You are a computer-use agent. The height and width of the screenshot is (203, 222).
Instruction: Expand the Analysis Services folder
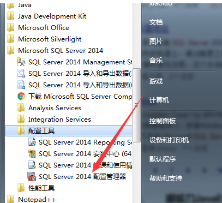point(55,108)
